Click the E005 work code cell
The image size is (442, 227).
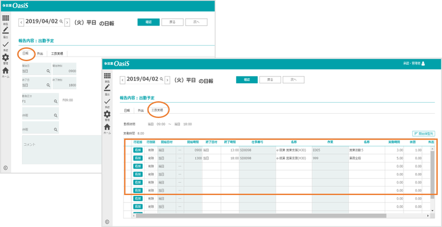(330, 150)
